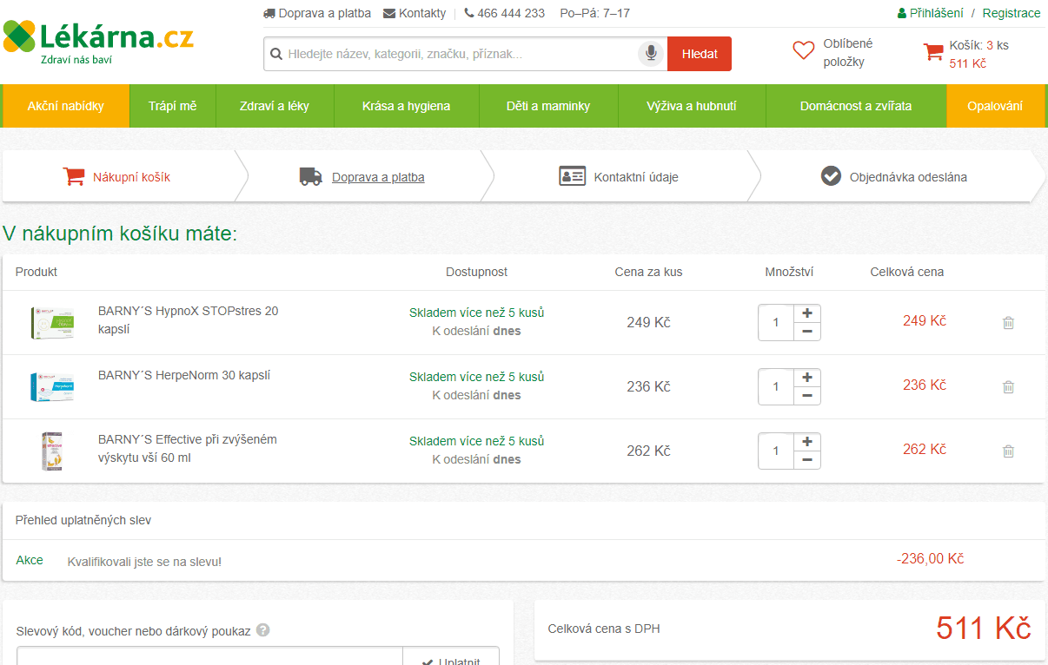Increase BARNY'S Effective quantity with plus
The width and height of the screenshot is (1048, 665).
(x=807, y=442)
